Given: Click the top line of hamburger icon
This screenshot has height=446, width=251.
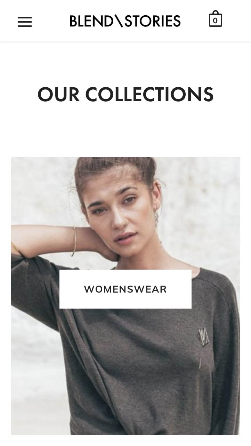Looking at the screenshot, I should coord(25,17).
